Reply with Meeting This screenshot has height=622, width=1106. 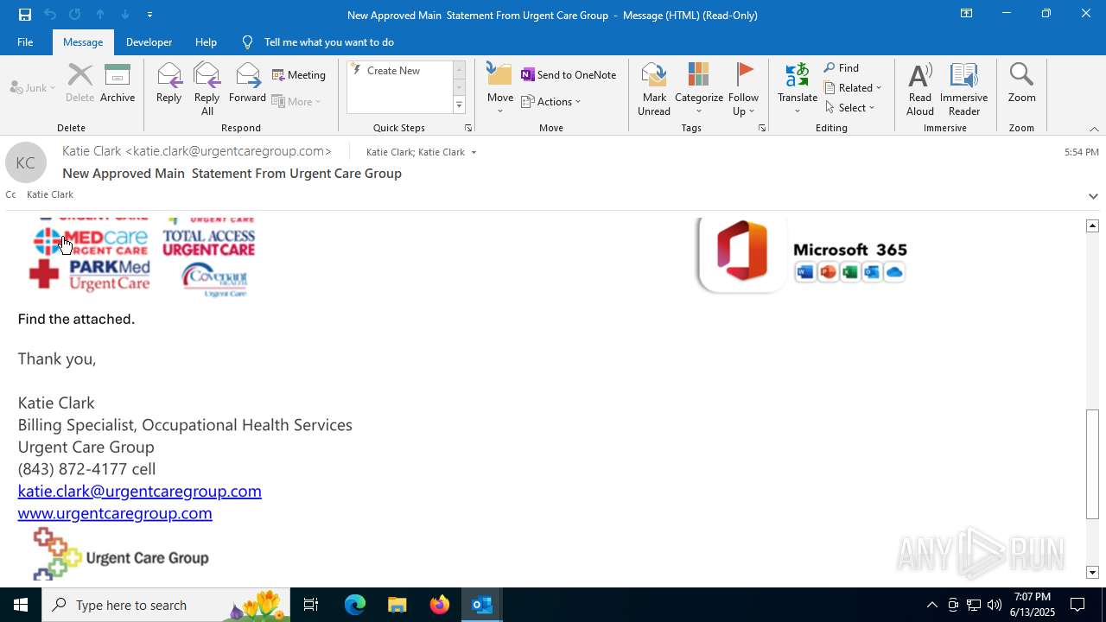pyautogui.click(x=299, y=75)
